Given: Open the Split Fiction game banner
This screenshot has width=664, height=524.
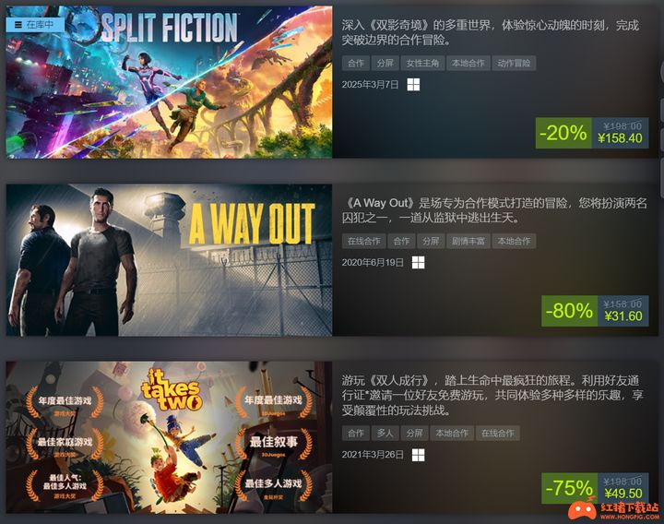Looking at the screenshot, I should [x=169, y=82].
